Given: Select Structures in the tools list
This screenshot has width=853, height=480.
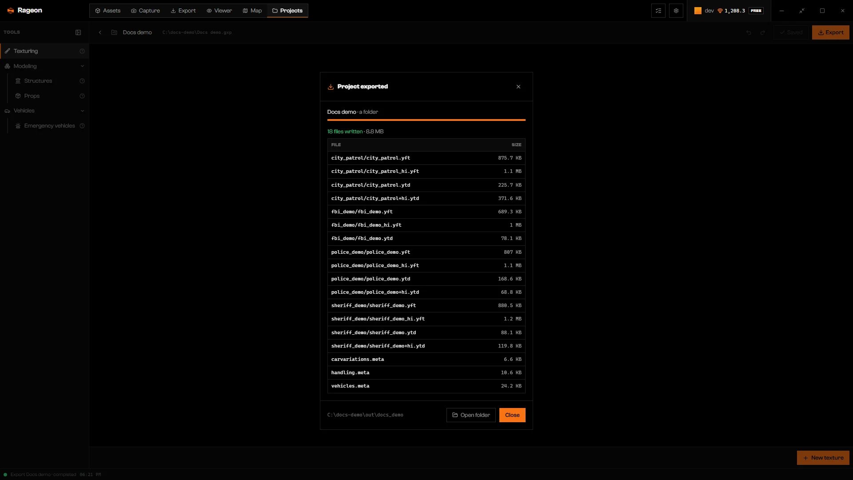Looking at the screenshot, I should pyautogui.click(x=38, y=81).
